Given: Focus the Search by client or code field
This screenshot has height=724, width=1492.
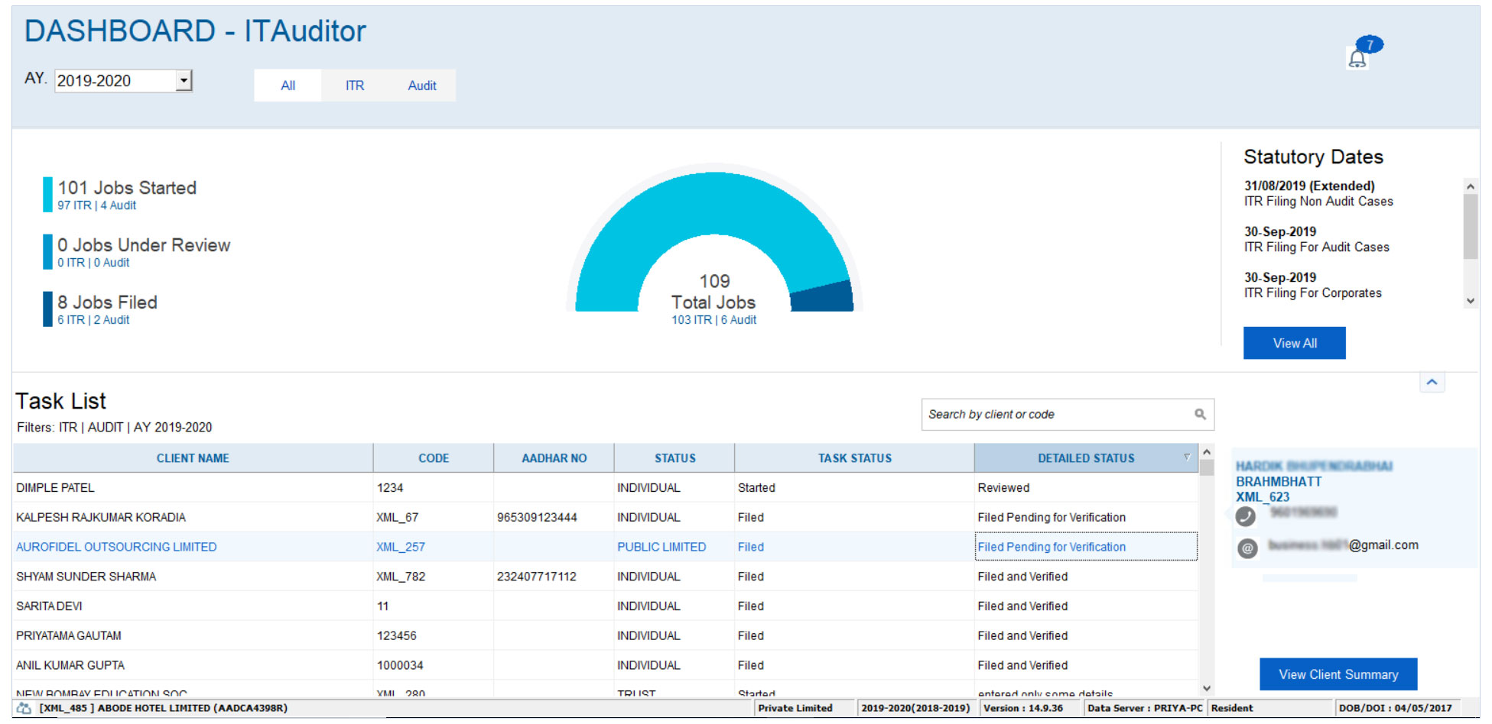Looking at the screenshot, I should pyautogui.click(x=1055, y=414).
